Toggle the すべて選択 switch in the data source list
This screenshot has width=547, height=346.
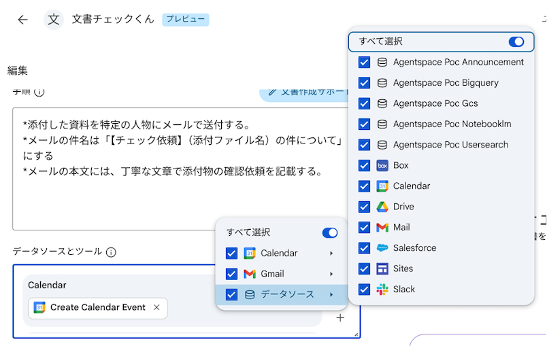[516, 42]
